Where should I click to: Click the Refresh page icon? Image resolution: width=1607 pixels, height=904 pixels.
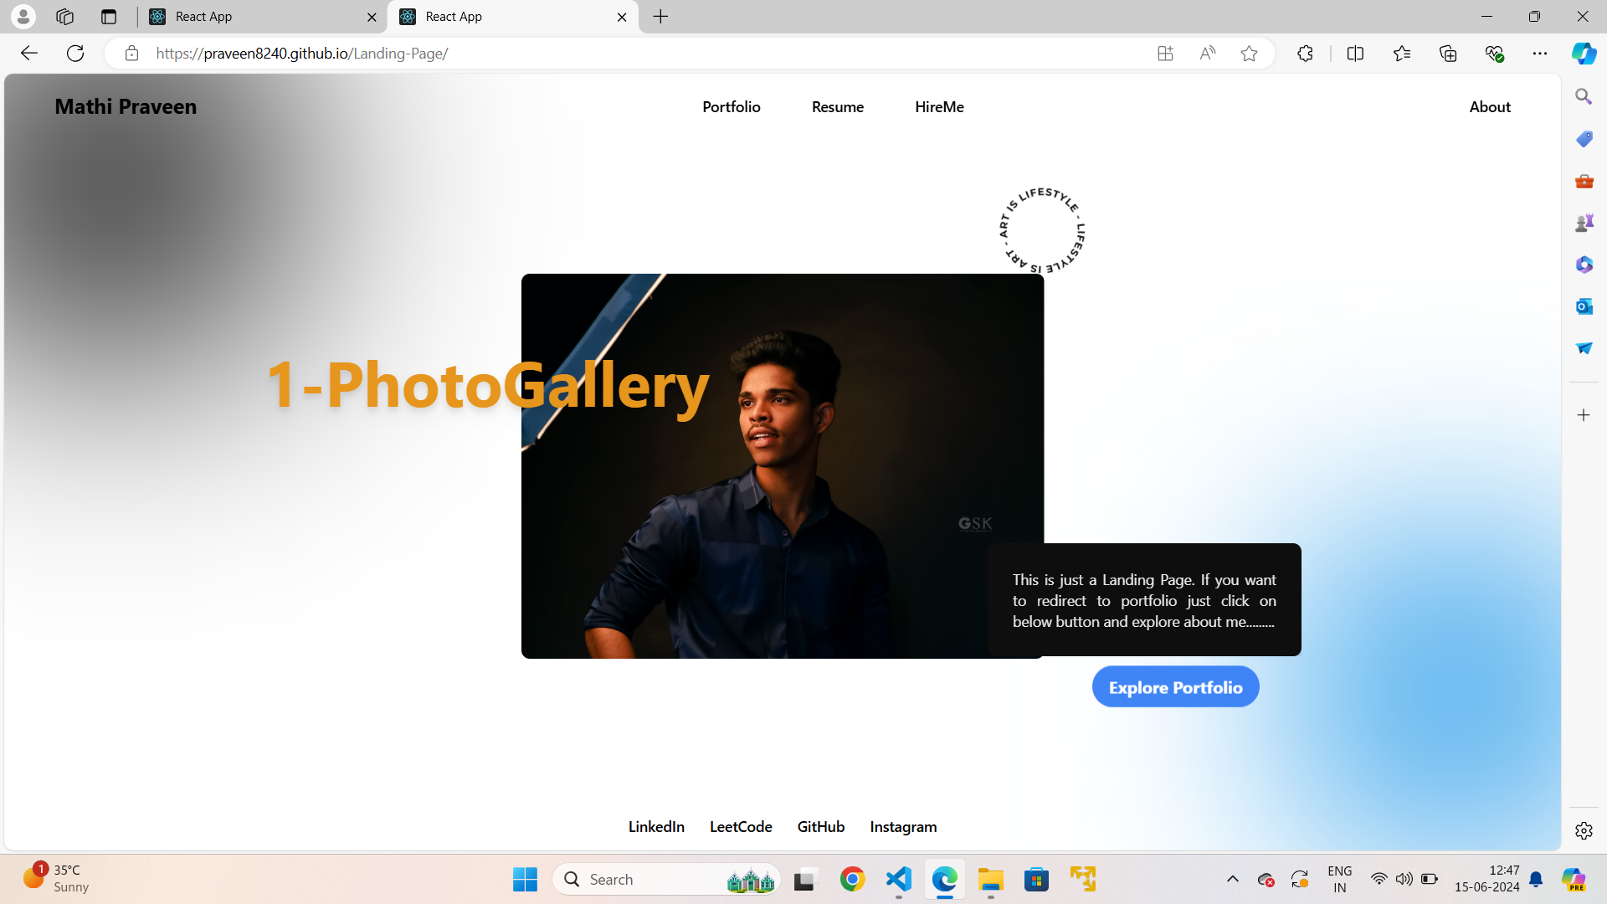75,54
